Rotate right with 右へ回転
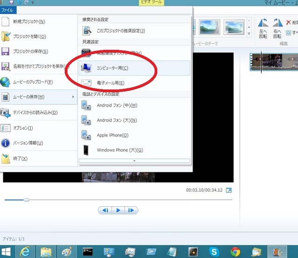 click(278, 28)
